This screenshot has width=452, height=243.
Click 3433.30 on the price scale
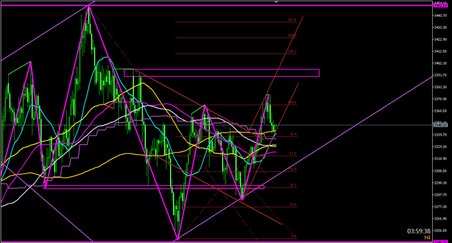441,27
